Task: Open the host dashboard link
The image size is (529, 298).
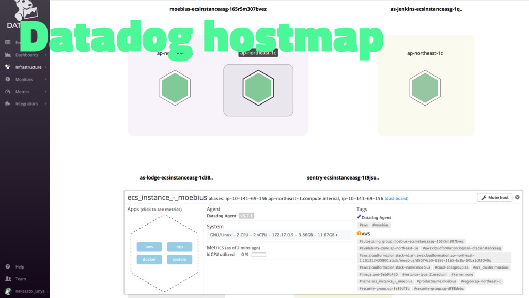Action: (x=396, y=198)
